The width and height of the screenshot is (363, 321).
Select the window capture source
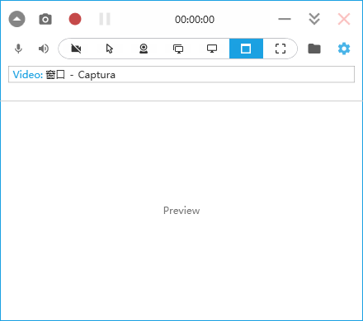246,49
